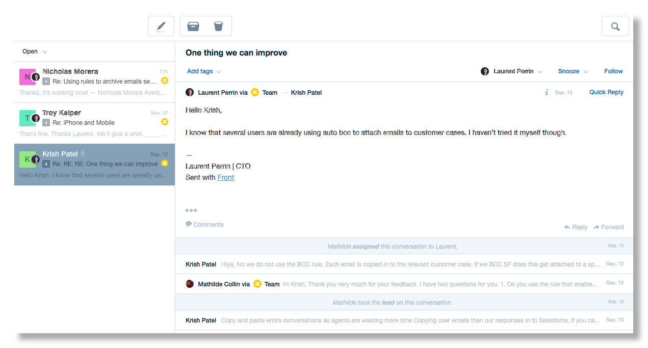
Task: Open the Open filter dropdown
Action: tap(35, 51)
